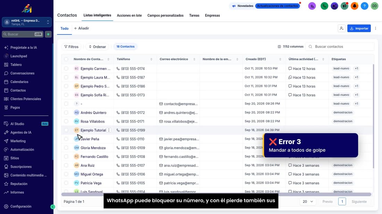
Task: Check the Rosa Villalobos row checkbox
Action: pyautogui.click(x=66, y=121)
